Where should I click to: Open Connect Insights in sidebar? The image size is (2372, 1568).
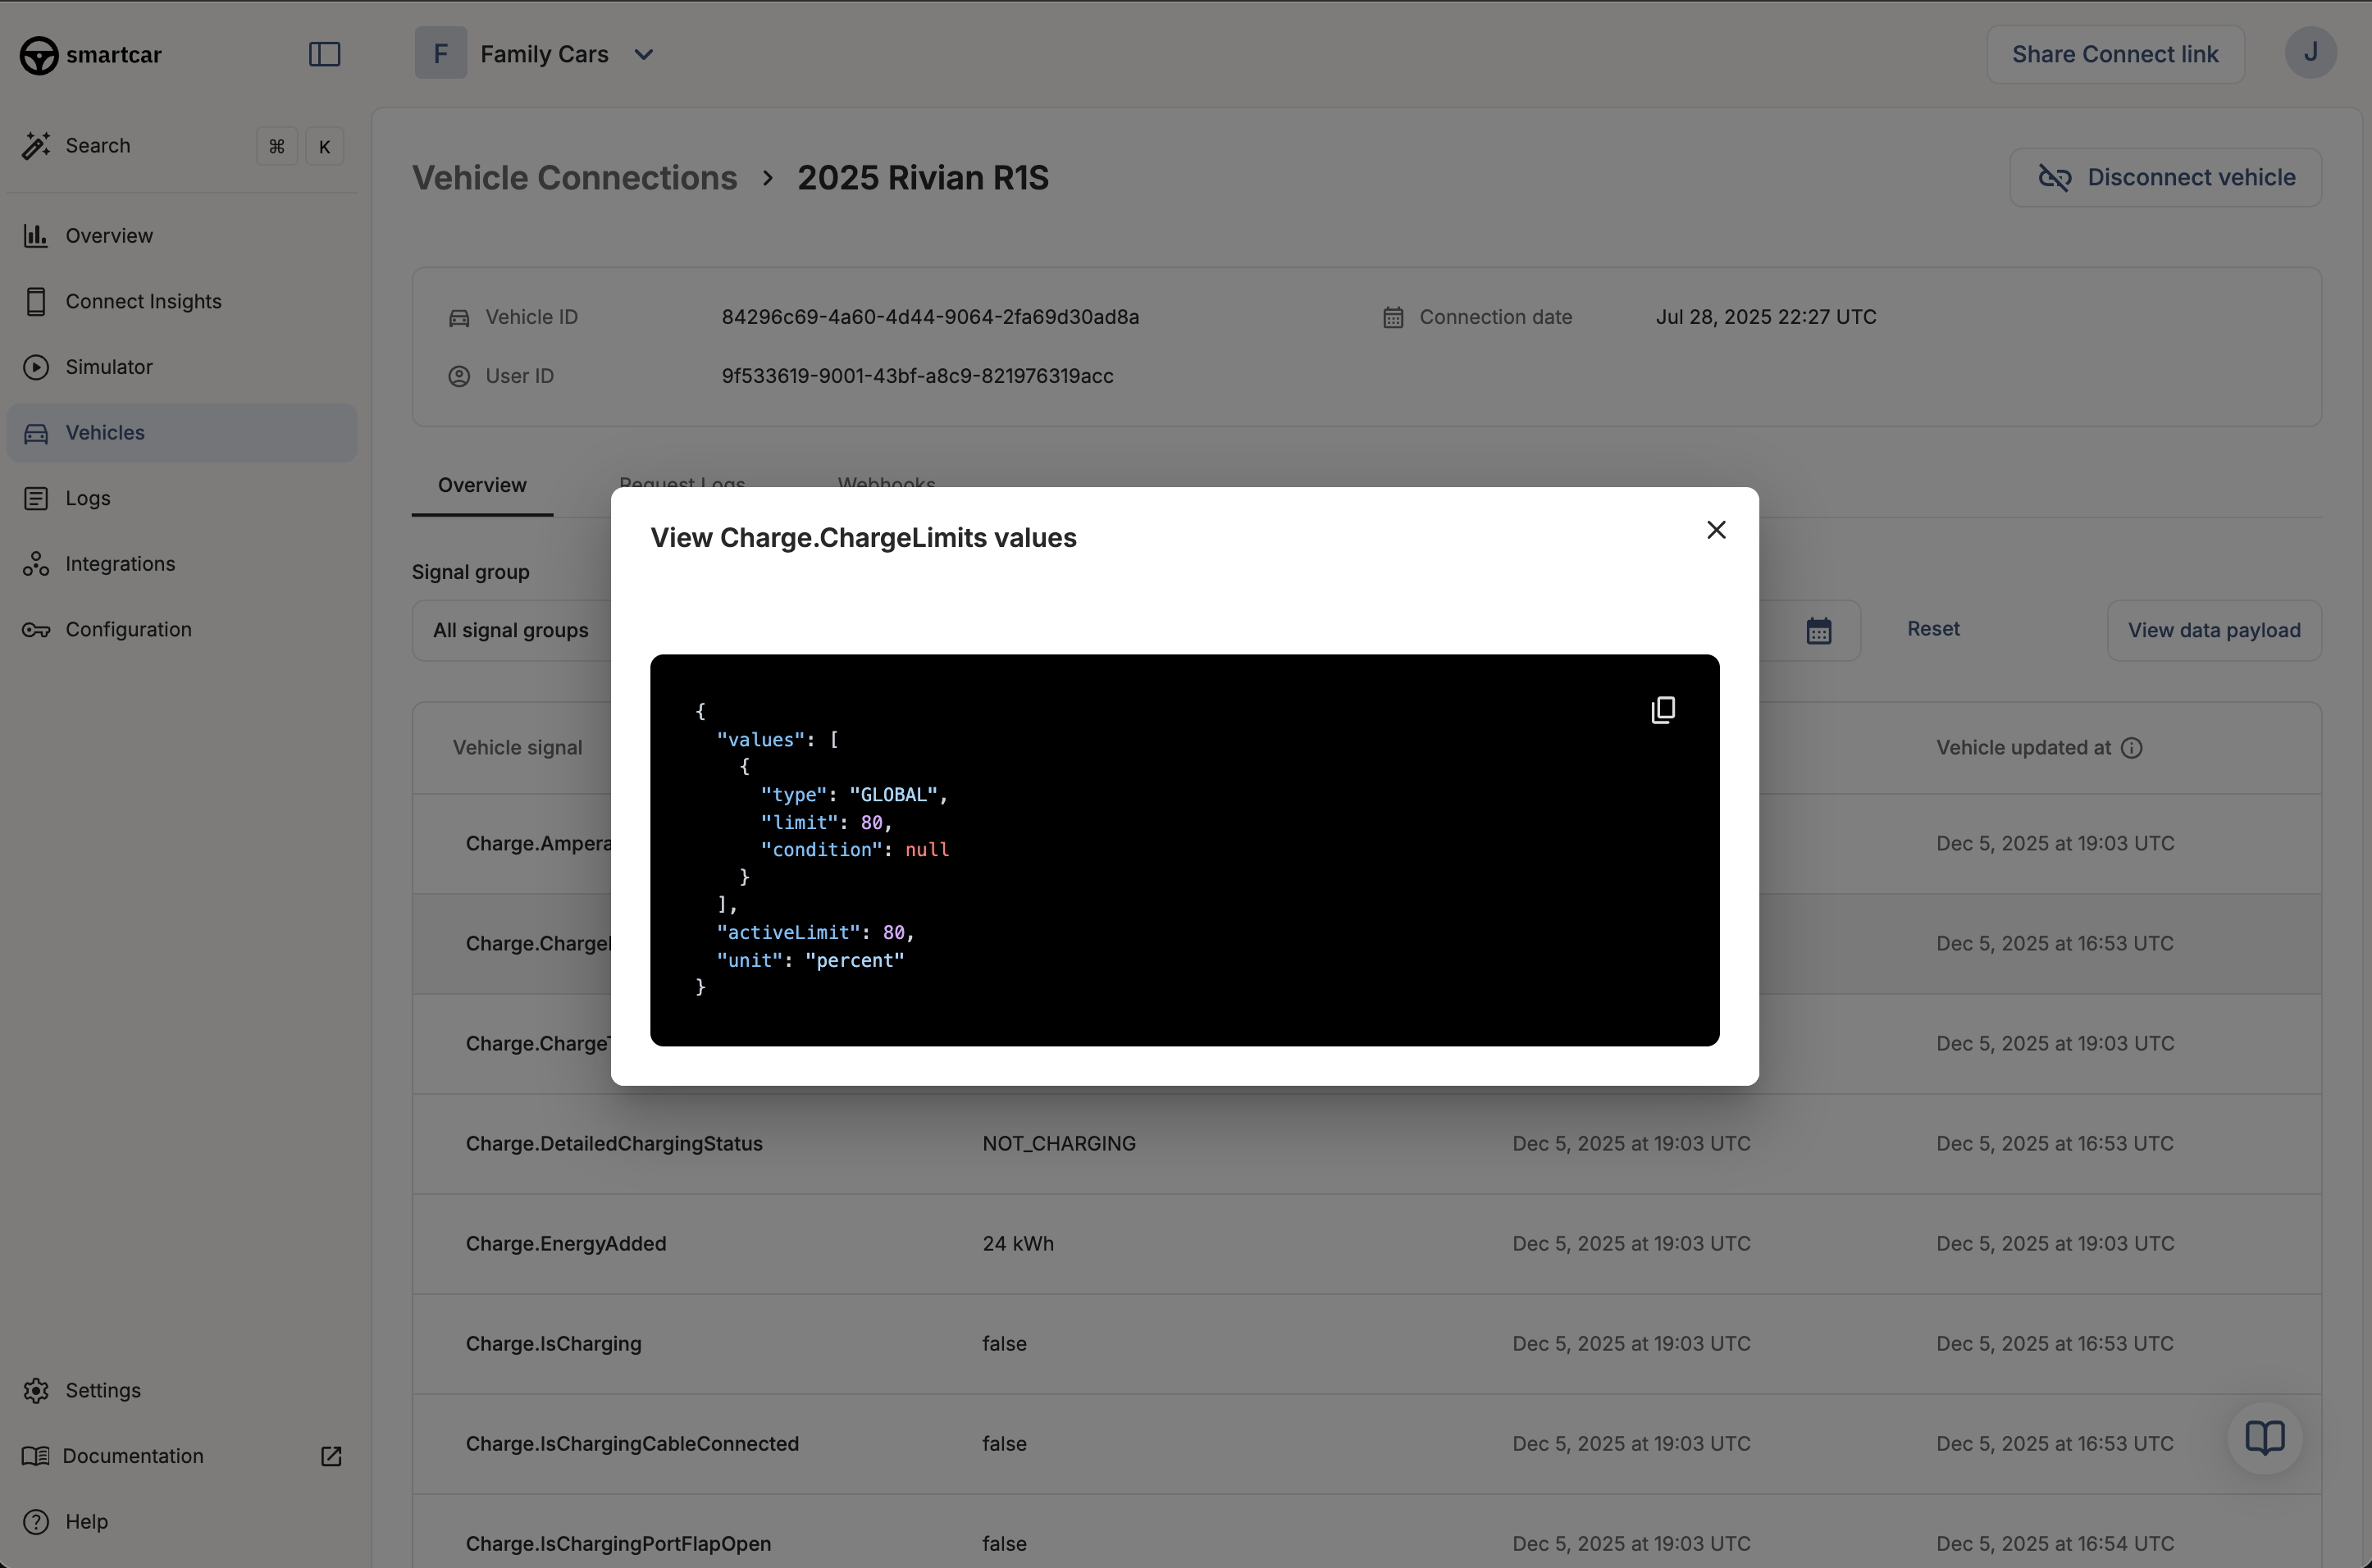tap(143, 301)
